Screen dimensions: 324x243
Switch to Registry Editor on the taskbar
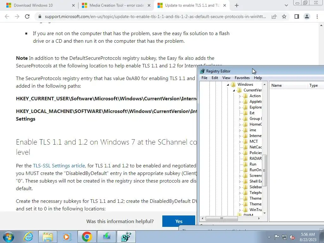pos(126,237)
